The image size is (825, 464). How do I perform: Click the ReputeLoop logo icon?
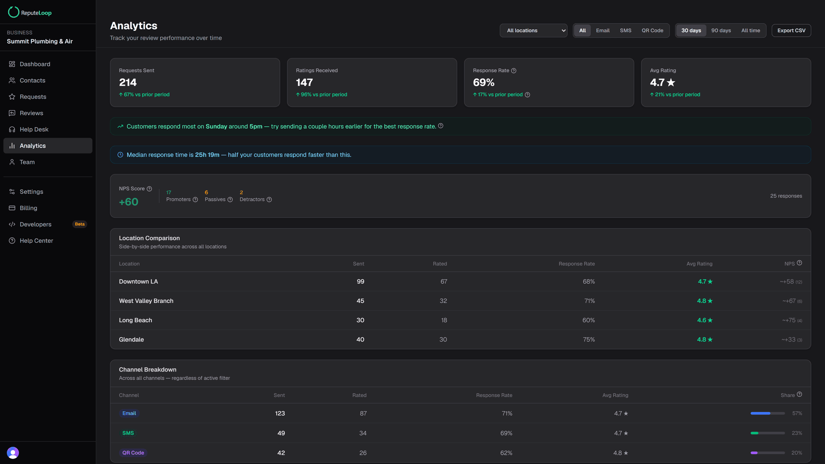(13, 12)
